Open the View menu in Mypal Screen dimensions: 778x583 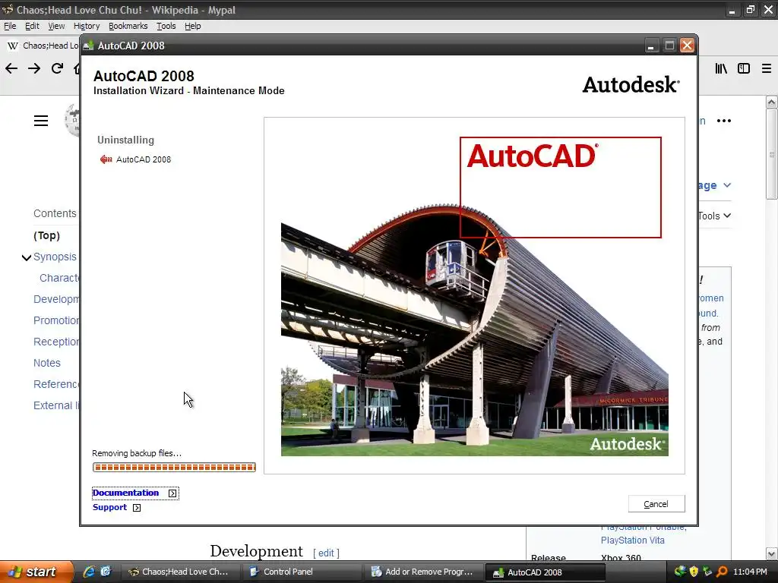click(x=56, y=26)
